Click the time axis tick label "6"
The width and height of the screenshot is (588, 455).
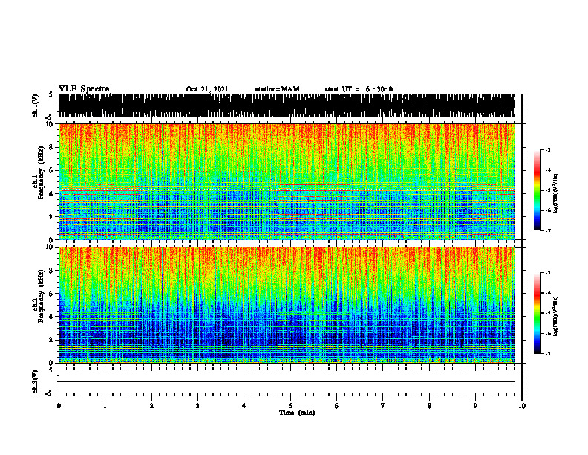coord(337,406)
